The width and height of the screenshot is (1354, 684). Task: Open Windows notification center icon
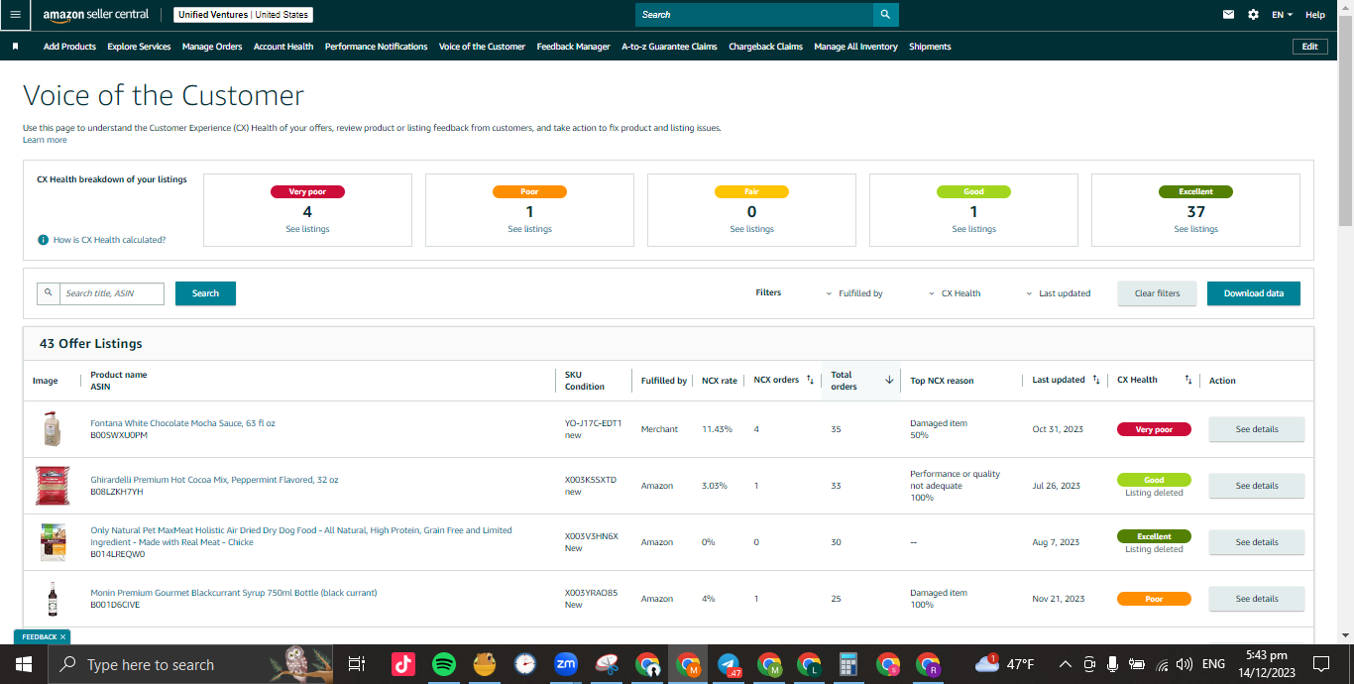(x=1321, y=664)
